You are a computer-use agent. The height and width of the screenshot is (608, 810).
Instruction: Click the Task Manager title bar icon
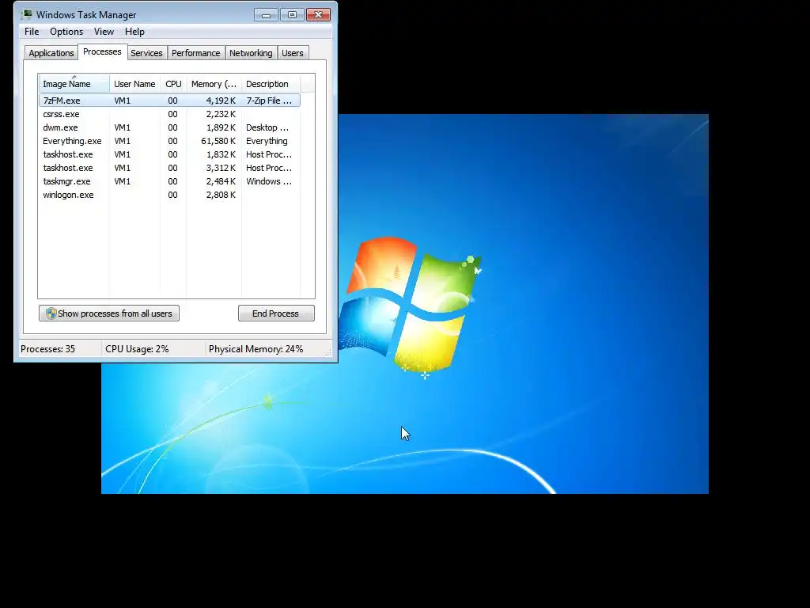pyautogui.click(x=26, y=14)
